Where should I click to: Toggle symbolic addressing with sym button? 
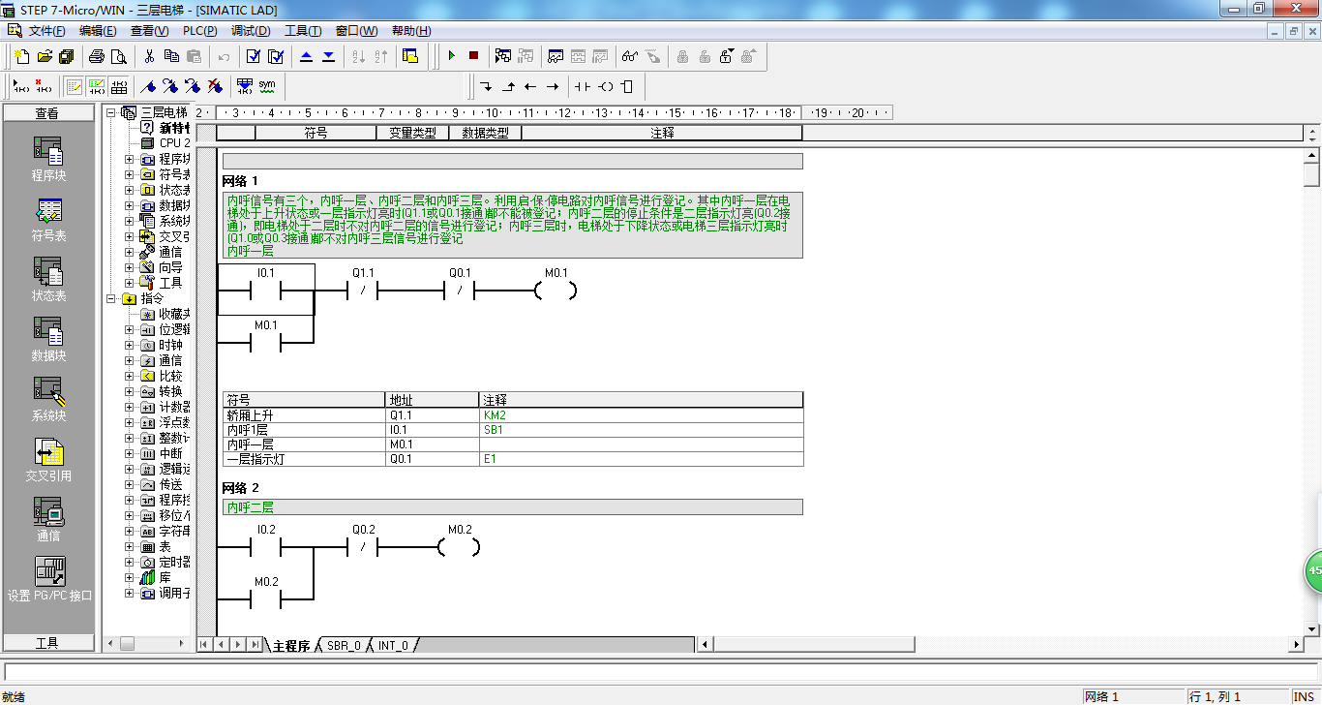pos(267,86)
